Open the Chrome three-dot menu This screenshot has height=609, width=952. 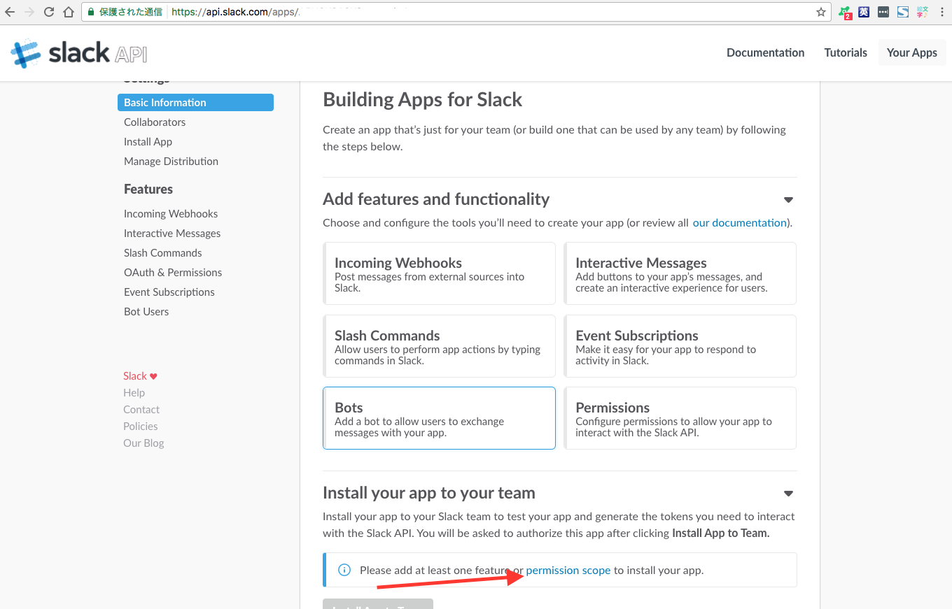[941, 11]
